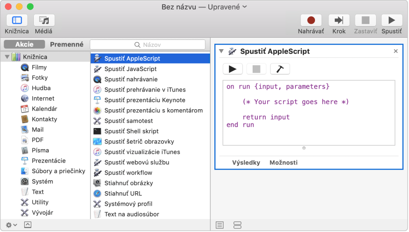The height and width of the screenshot is (232, 409).
Task: Select Spustiť prezentáciu s komentárom action
Action: click(x=150, y=111)
